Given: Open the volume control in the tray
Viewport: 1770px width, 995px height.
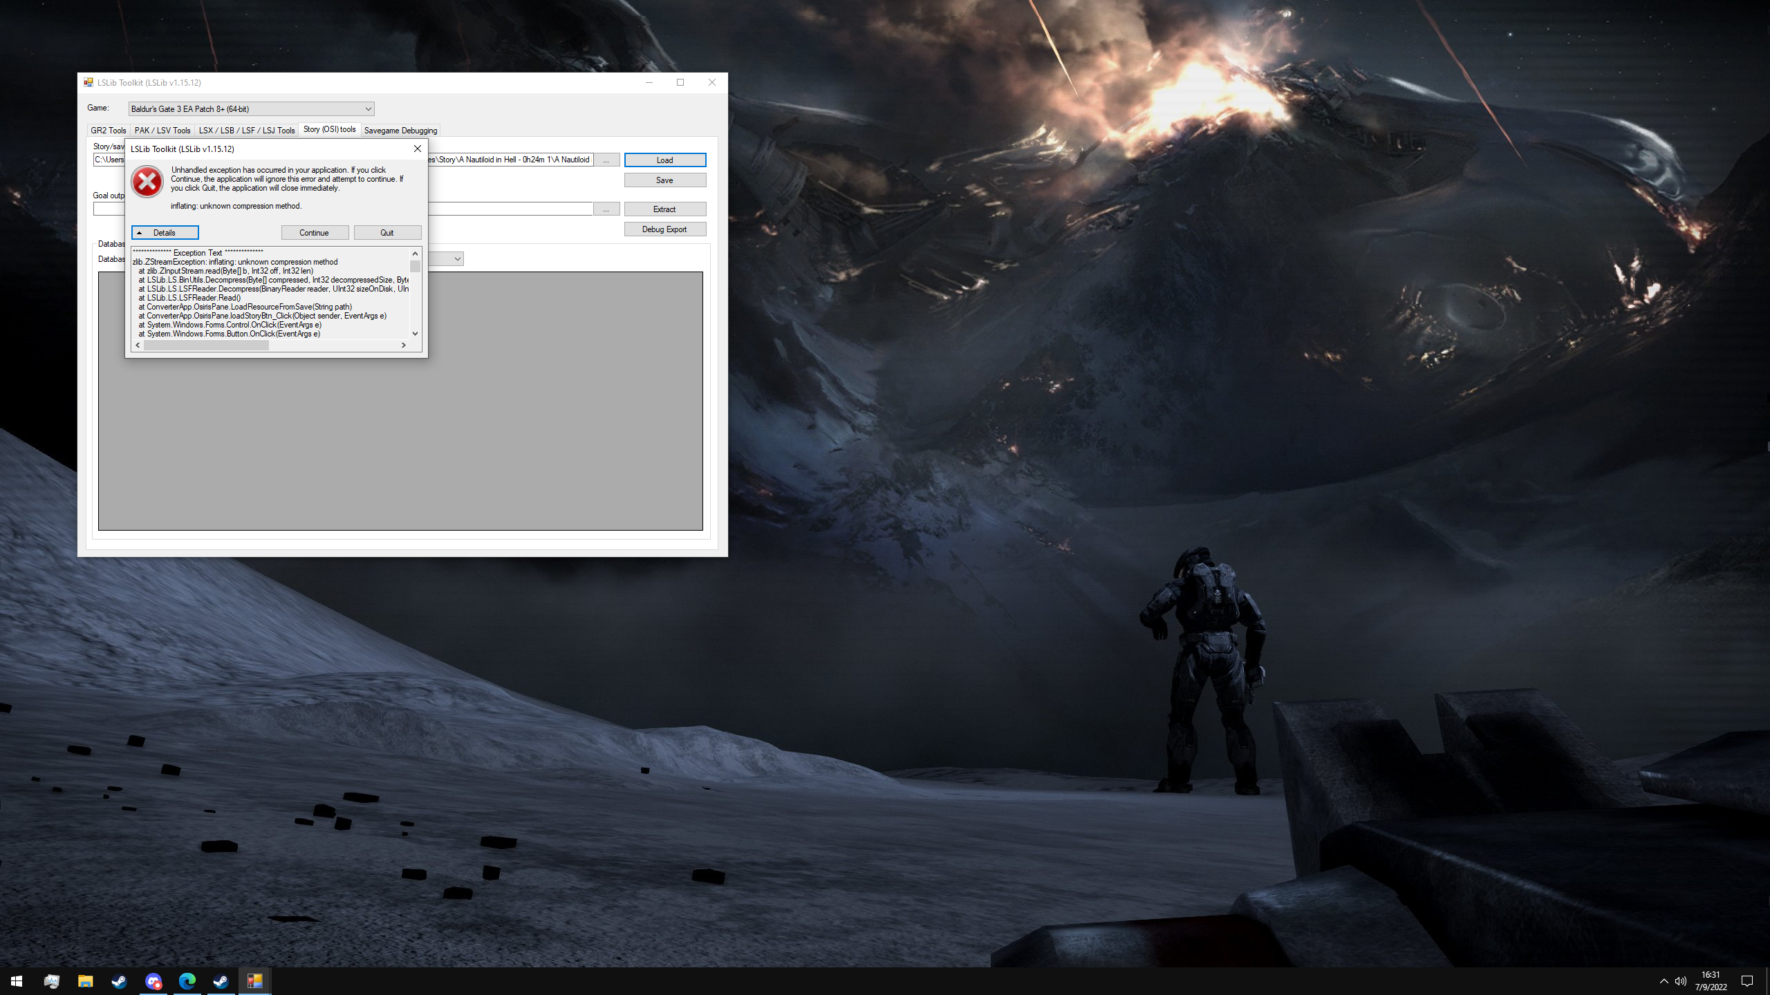Looking at the screenshot, I should tap(1681, 981).
